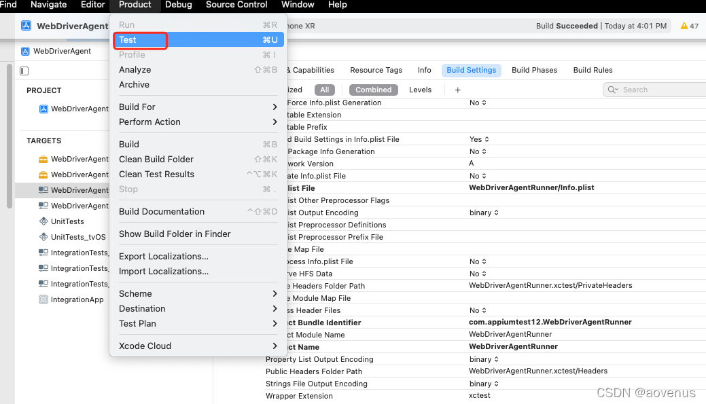Choose Analyze in Product menu
Screen dimensions: 706x404
(x=198, y=70)
